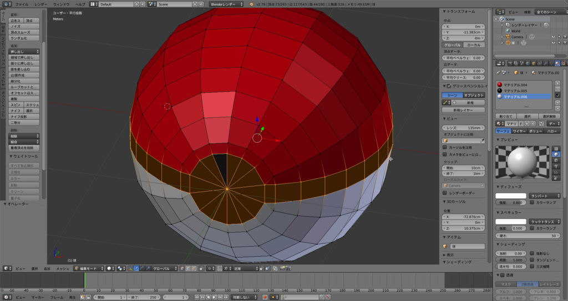568x301 pixels.
Task: Open the ファイル menu
Action: pos(21,4)
